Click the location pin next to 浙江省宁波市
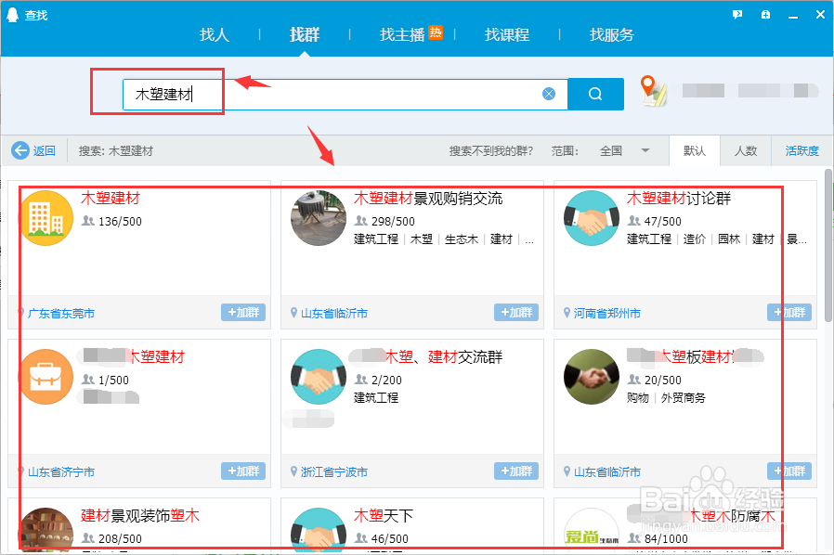This screenshot has width=834, height=555. click(293, 471)
